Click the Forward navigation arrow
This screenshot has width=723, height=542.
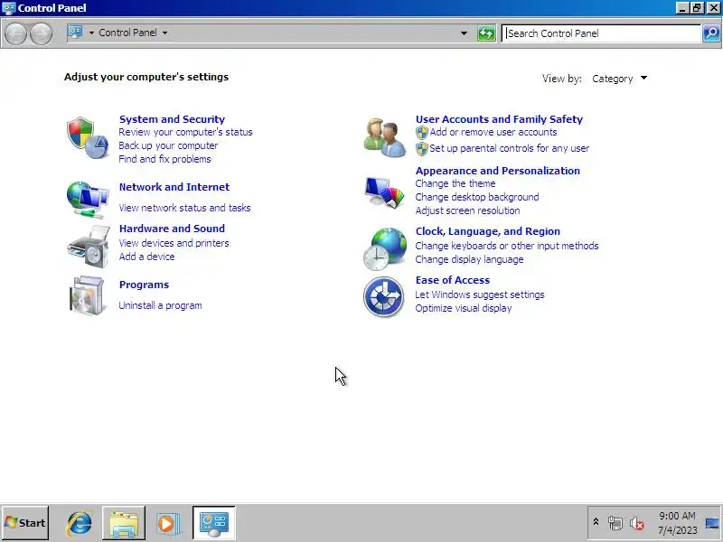pyautogui.click(x=41, y=33)
